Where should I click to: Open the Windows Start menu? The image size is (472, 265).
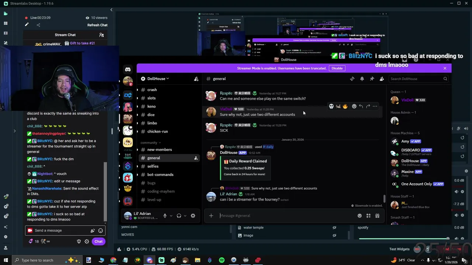(6, 260)
